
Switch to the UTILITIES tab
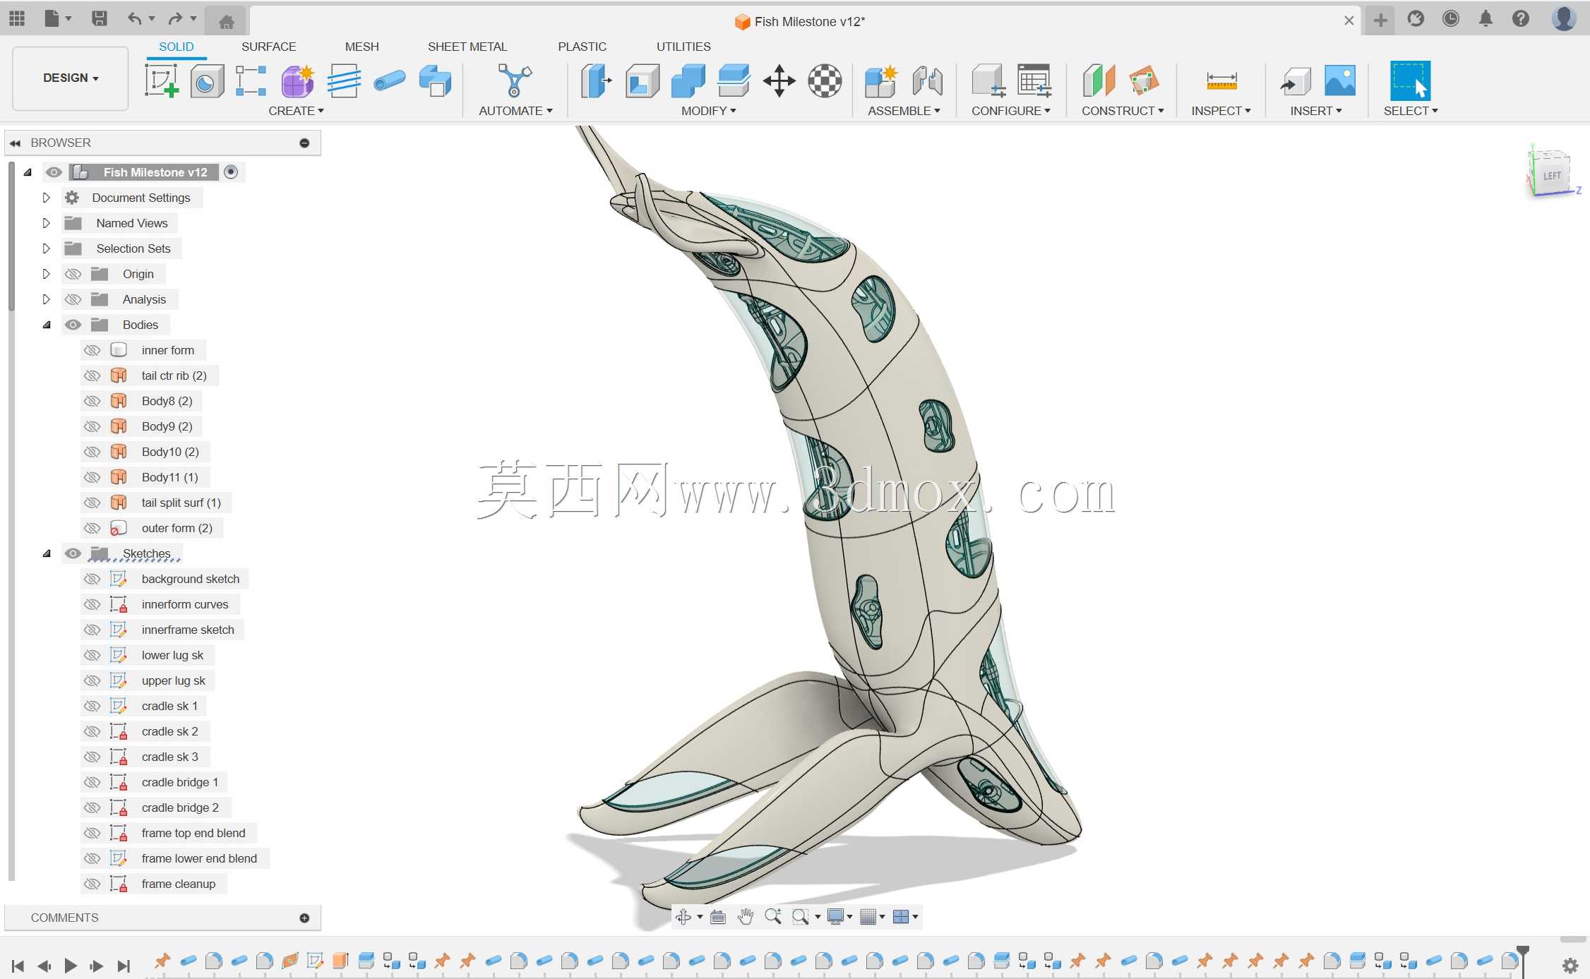tap(684, 47)
